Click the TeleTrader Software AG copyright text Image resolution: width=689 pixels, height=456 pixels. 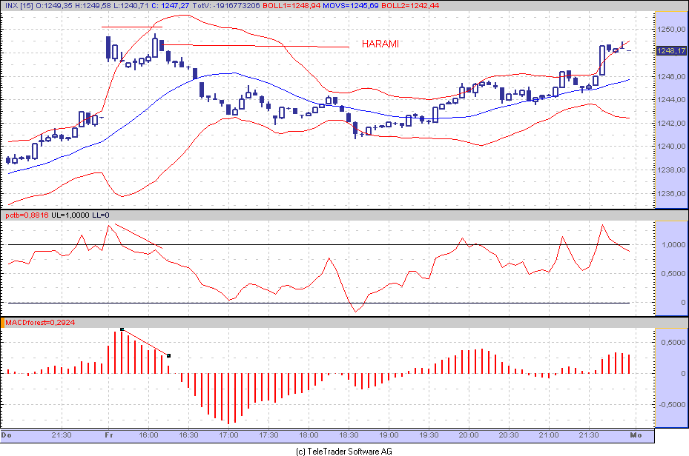tap(344, 451)
